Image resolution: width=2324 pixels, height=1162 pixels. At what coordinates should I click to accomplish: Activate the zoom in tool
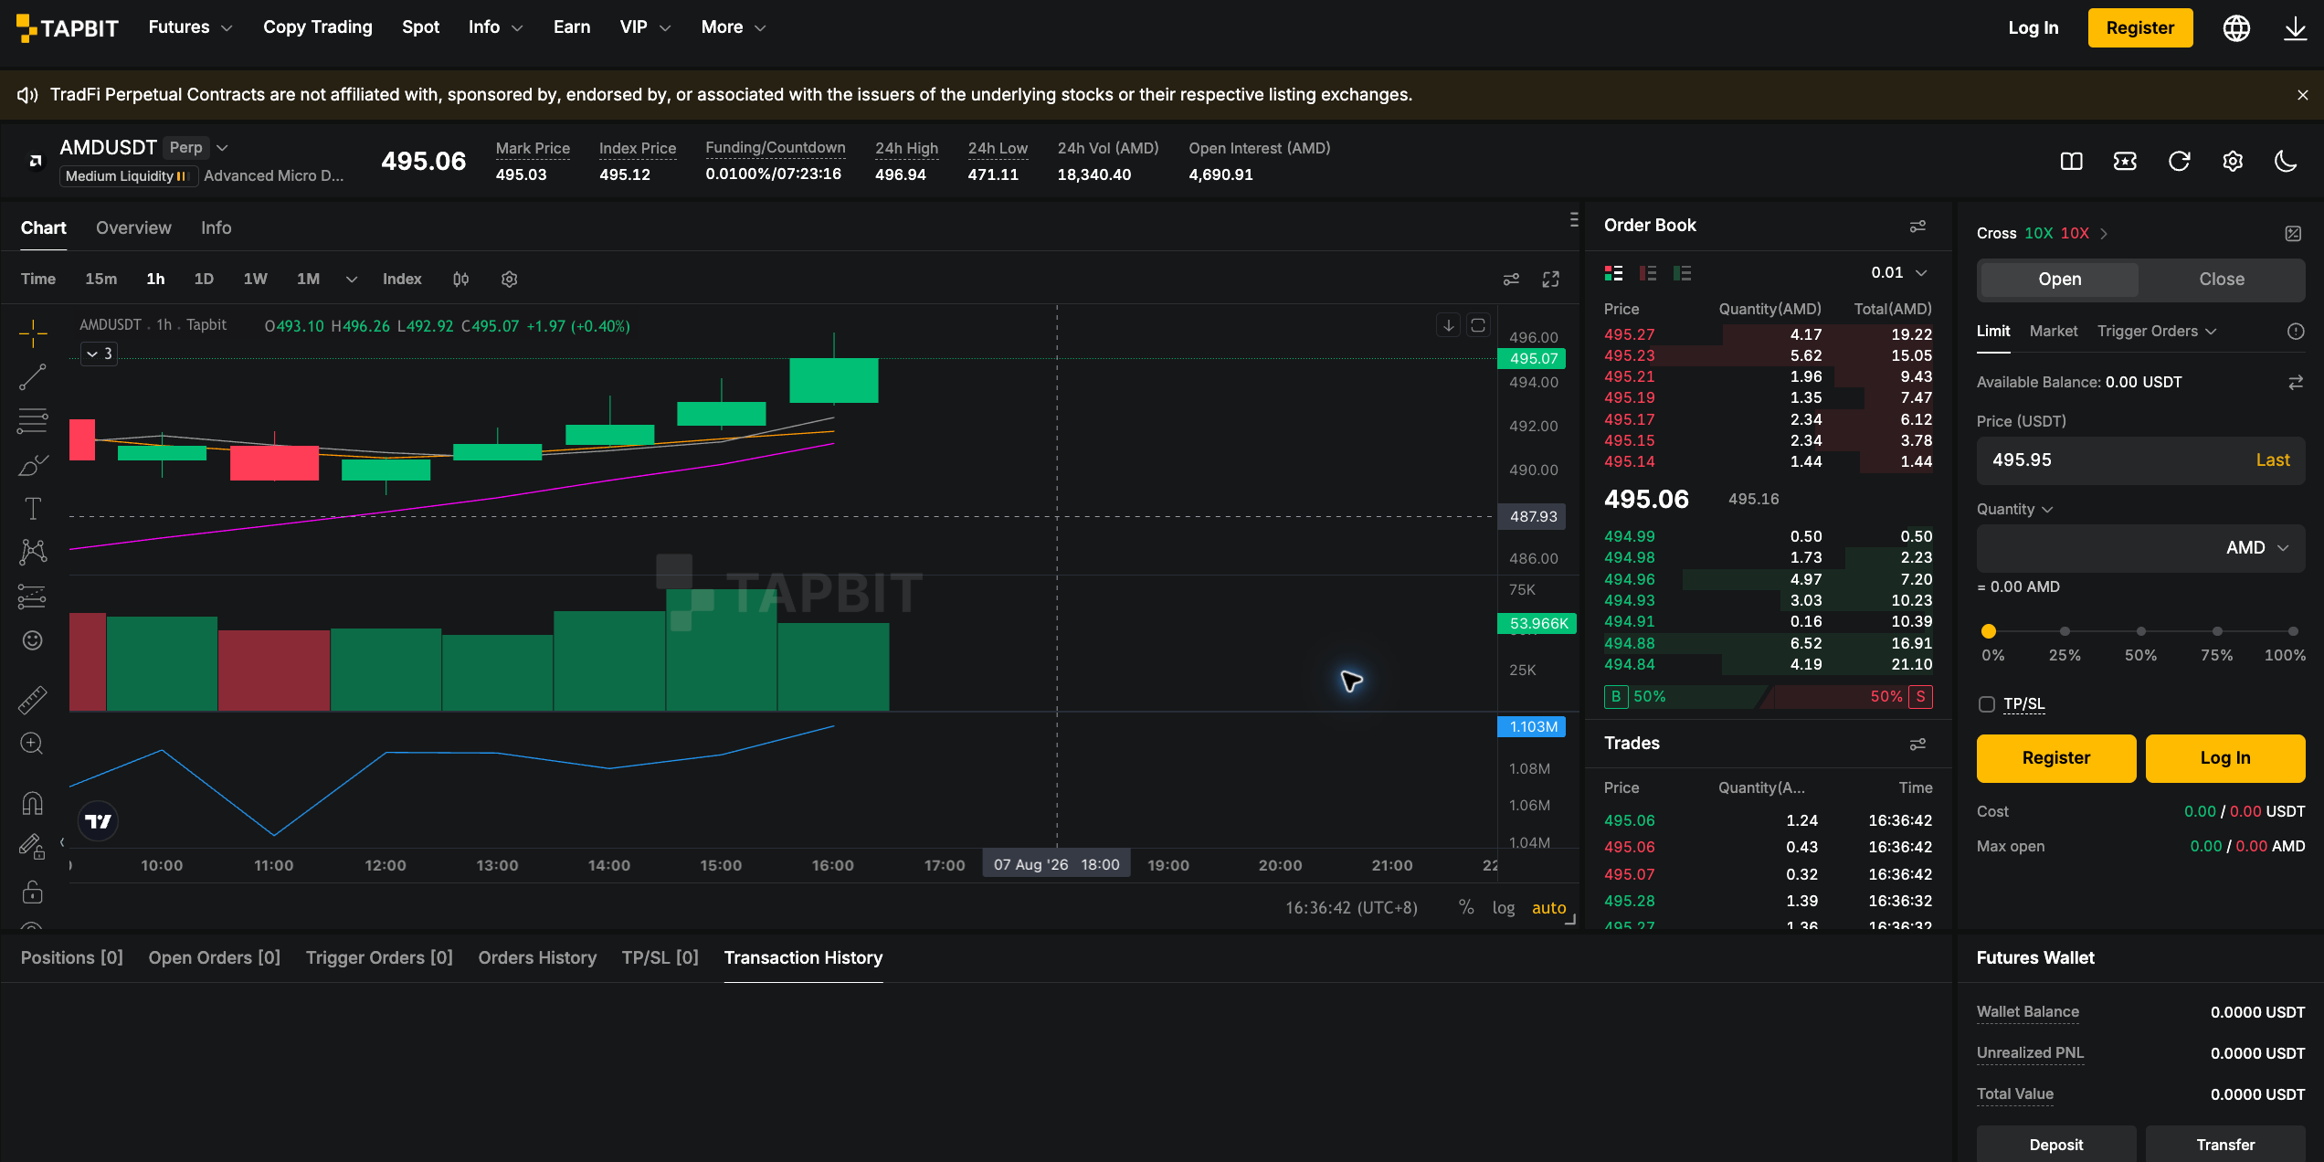click(33, 744)
